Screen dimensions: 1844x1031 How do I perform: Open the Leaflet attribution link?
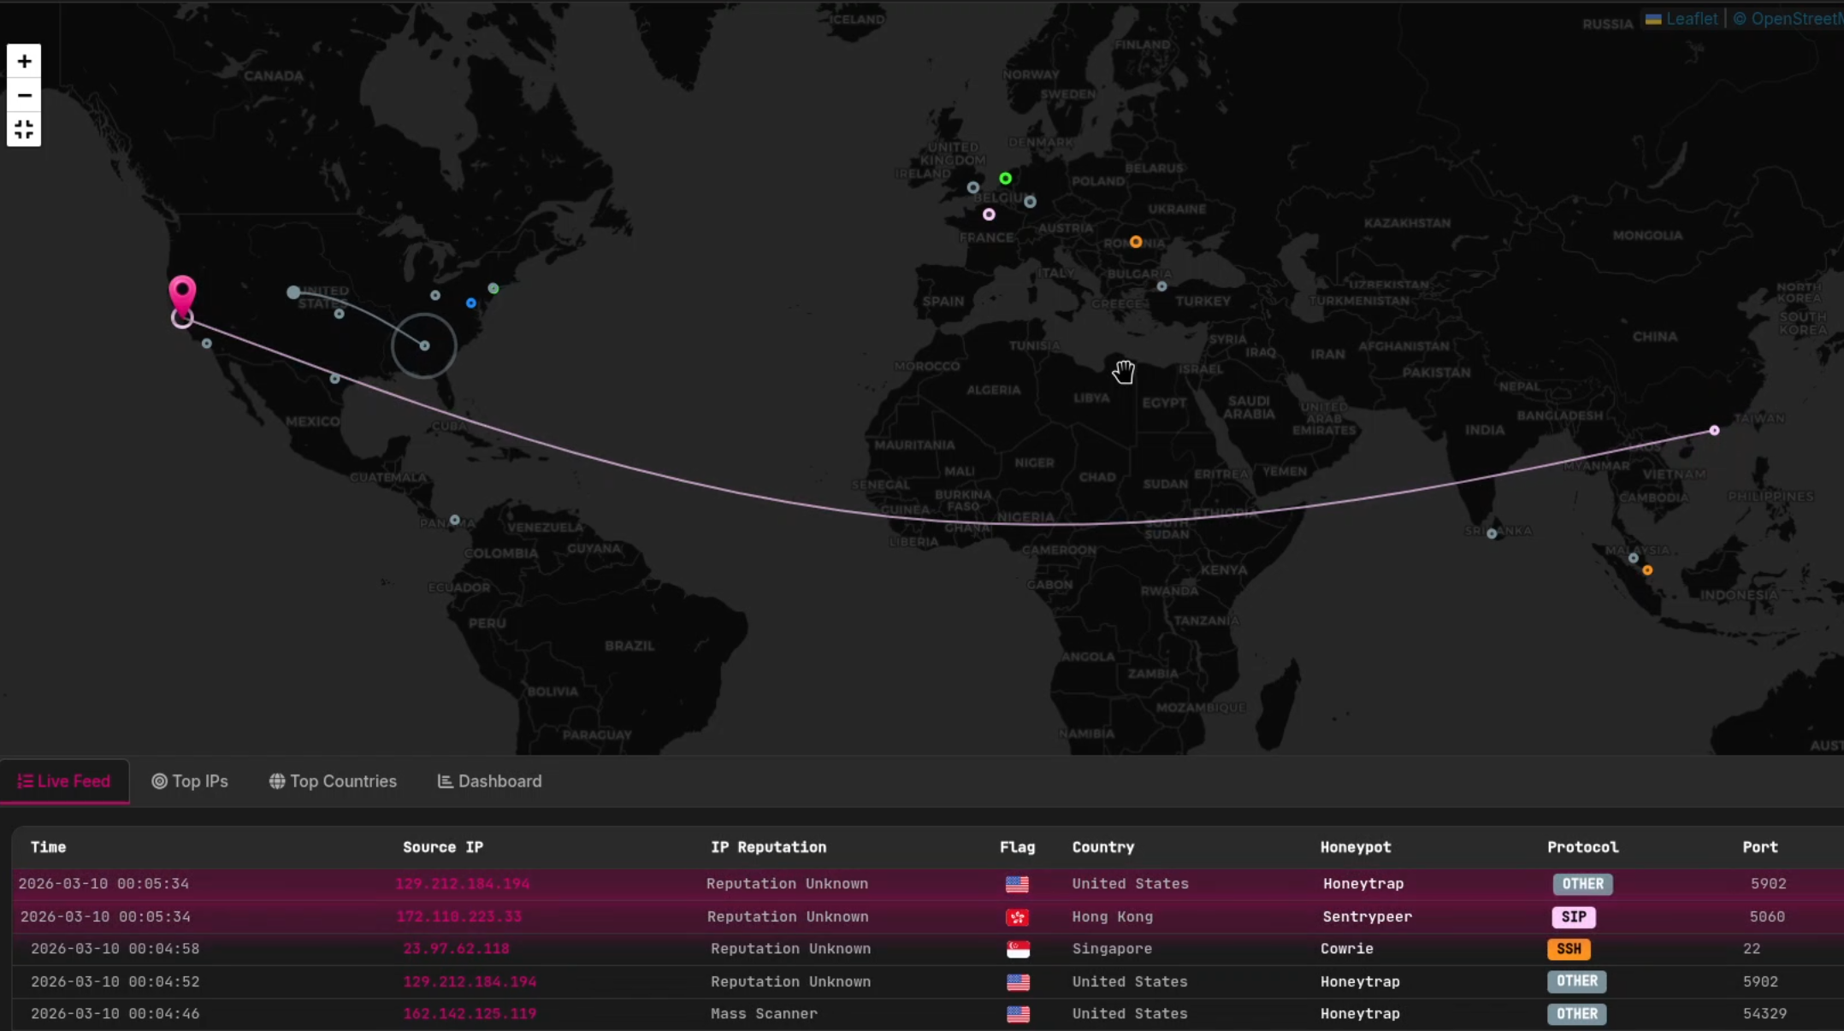[x=1691, y=19]
